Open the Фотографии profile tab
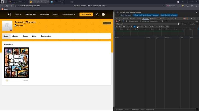Viewport: 199px width, 111px height. [x=46, y=36]
